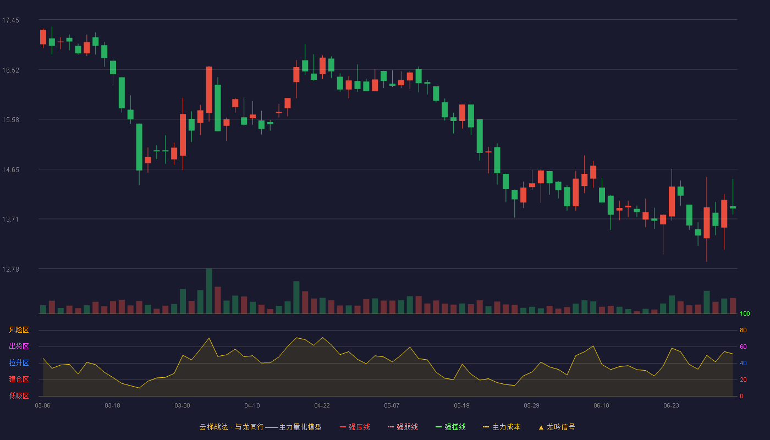This screenshot has height=440, width=770.
Task: Click the 16.52 price axis label
Action: [x=10, y=70]
